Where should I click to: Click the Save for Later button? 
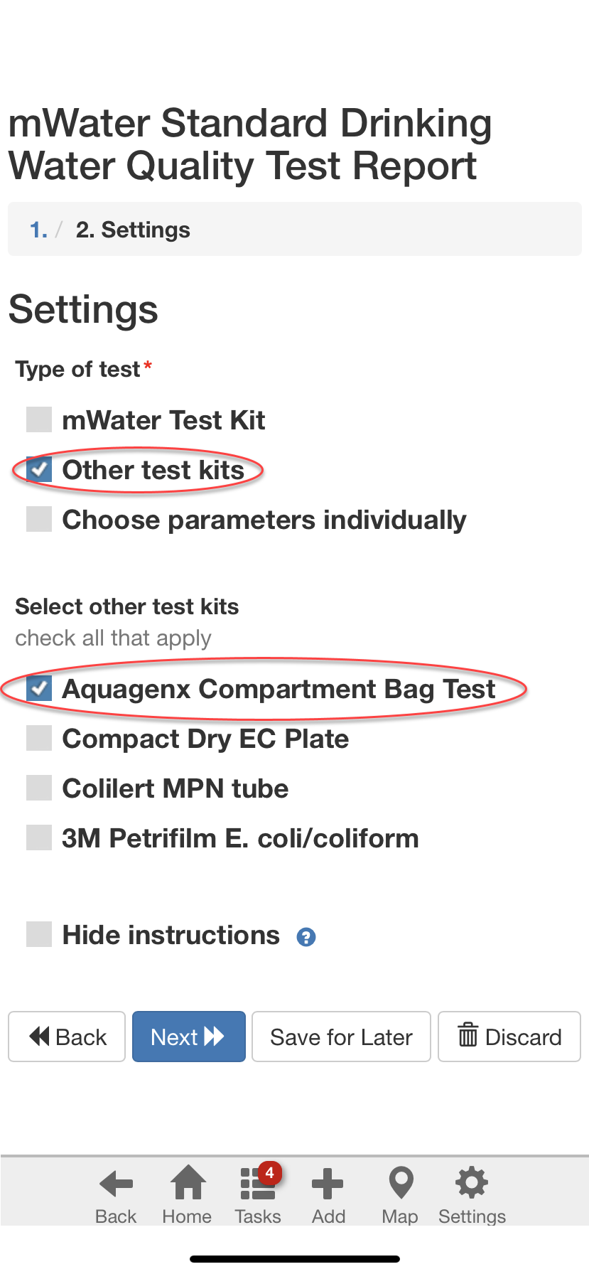(x=341, y=1037)
